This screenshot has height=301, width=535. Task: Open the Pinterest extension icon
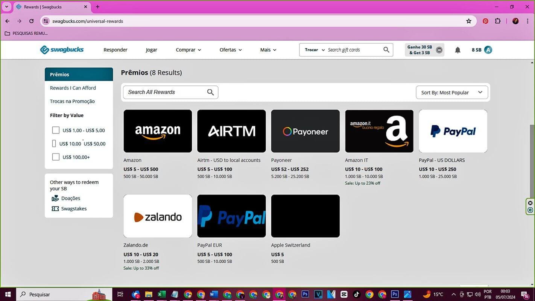coord(485,21)
